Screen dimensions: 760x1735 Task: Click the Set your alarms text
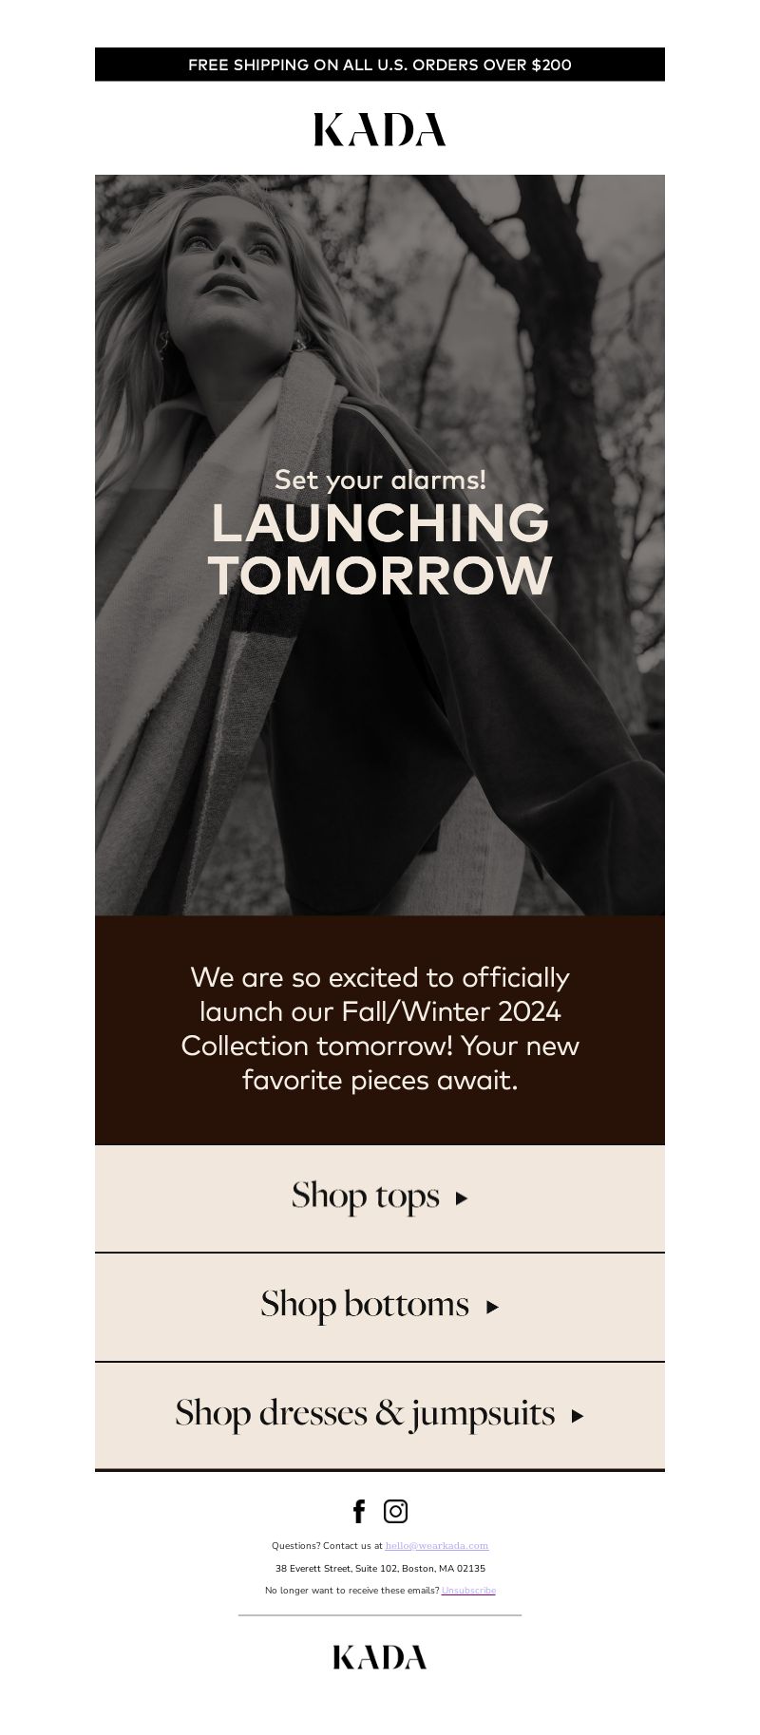(x=380, y=480)
